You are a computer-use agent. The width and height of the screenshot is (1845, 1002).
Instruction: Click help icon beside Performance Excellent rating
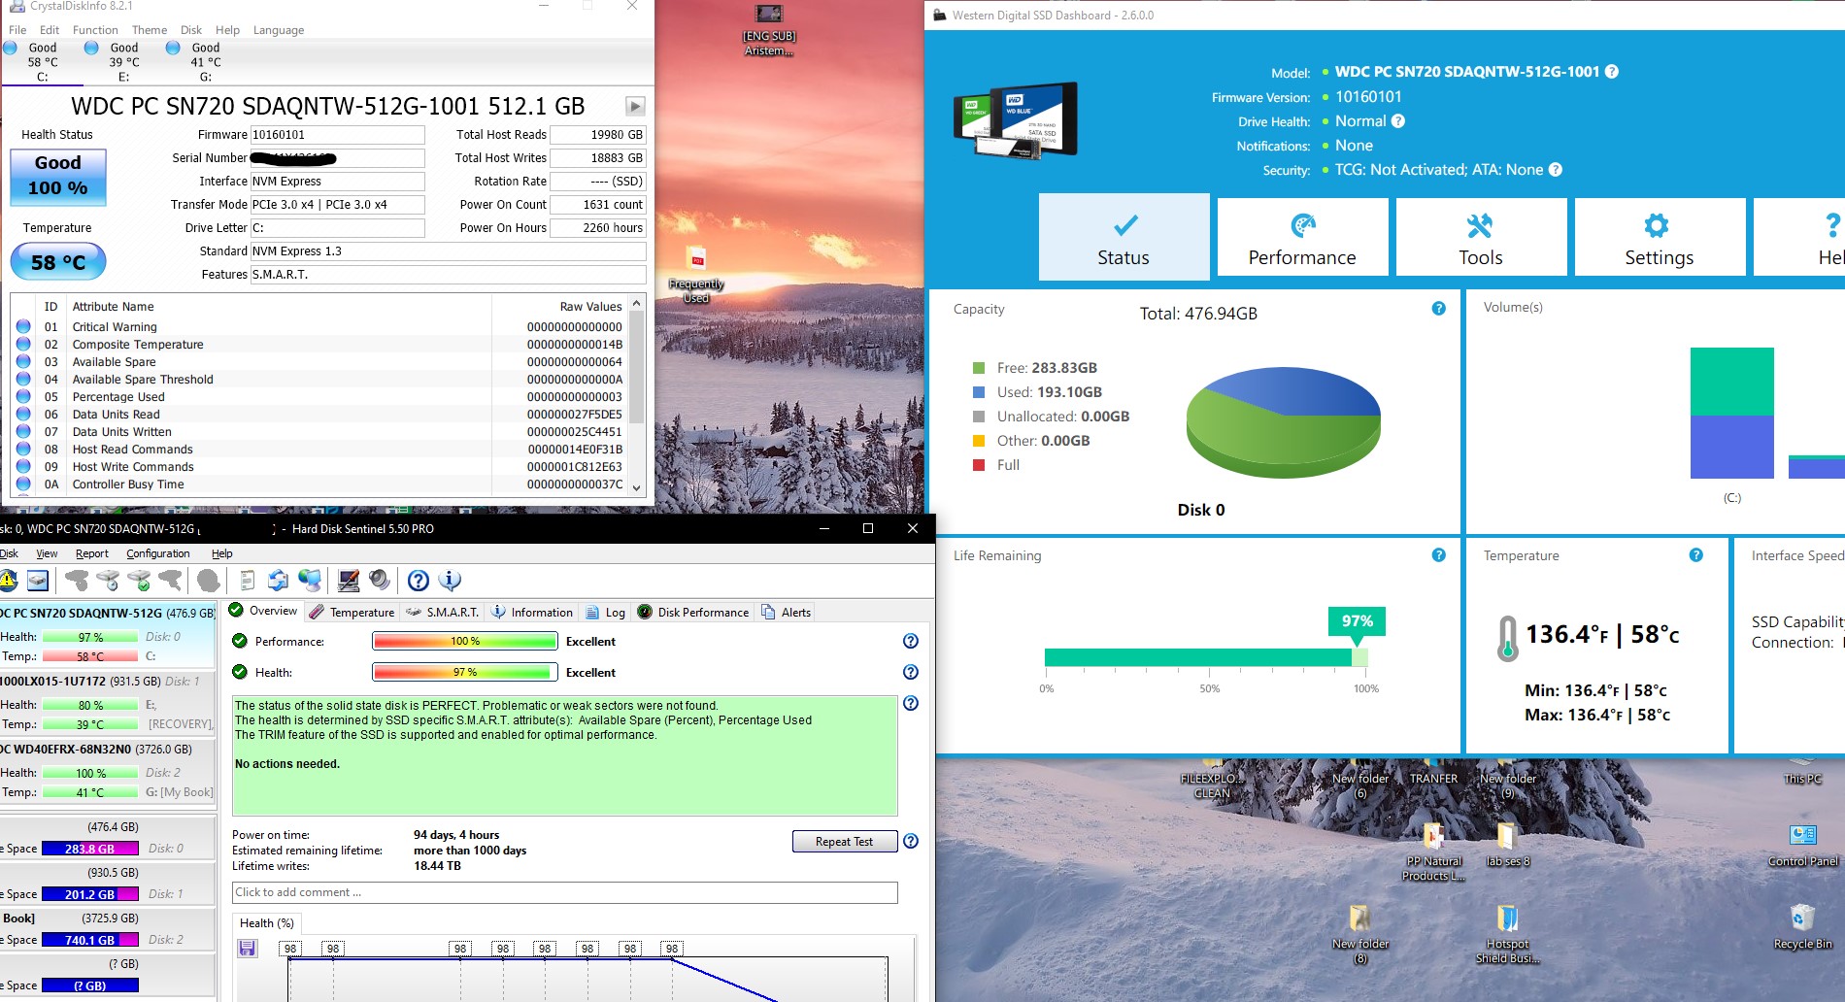911,641
